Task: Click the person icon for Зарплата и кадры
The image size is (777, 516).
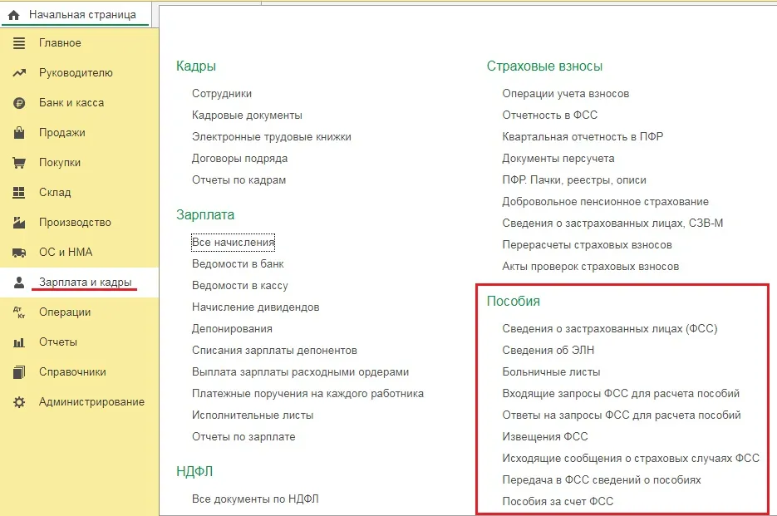Action: pyautogui.click(x=19, y=283)
